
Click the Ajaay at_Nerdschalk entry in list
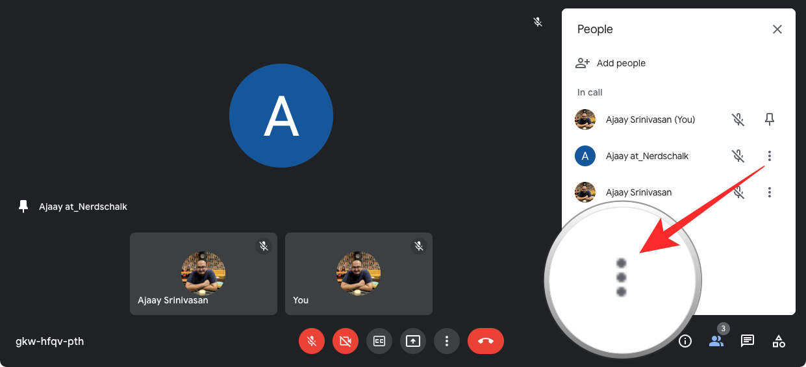click(647, 156)
